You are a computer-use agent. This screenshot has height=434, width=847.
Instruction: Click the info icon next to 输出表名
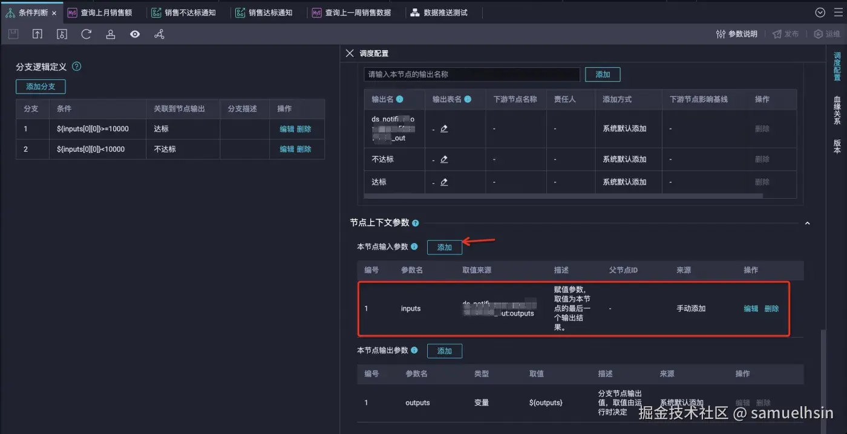click(468, 99)
